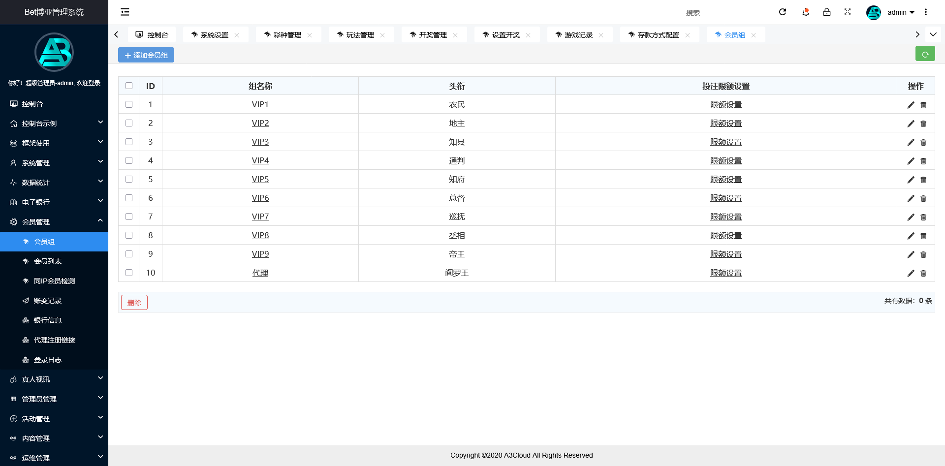The width and height of the screenshot is (945, 466).
Task: Delete VIP4 group with trash icon
Action: pos(923,161)
